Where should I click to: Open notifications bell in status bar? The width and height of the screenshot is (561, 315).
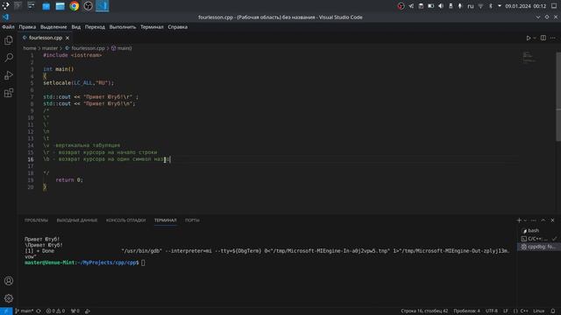coord(553,311)
